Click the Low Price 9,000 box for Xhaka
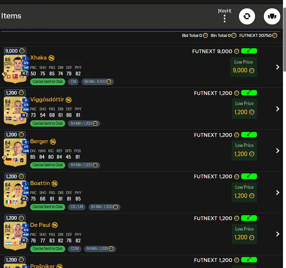This screenshot has width=286, height=268. 243,67
